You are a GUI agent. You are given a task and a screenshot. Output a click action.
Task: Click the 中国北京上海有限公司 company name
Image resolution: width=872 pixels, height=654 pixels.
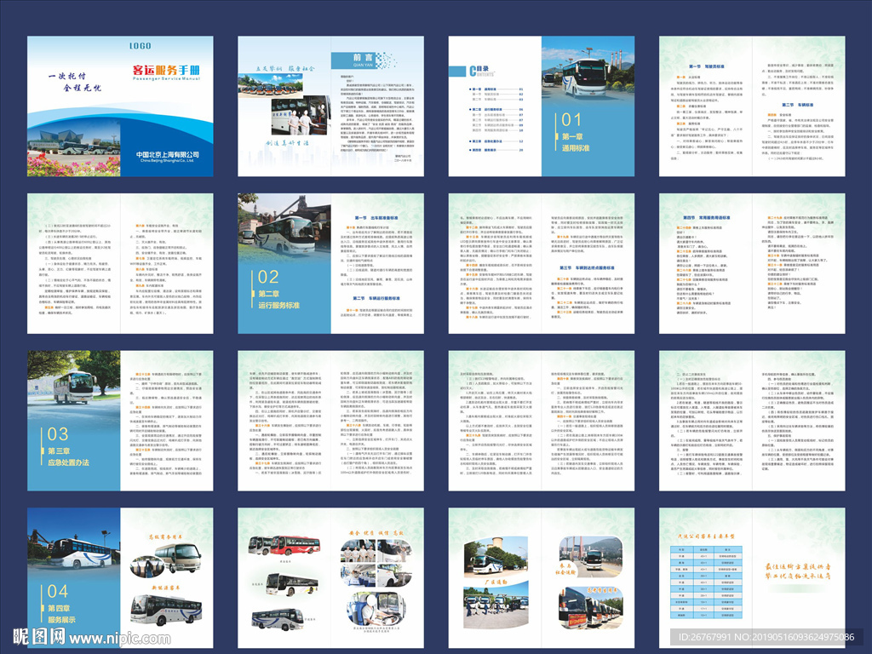(167, 156)
